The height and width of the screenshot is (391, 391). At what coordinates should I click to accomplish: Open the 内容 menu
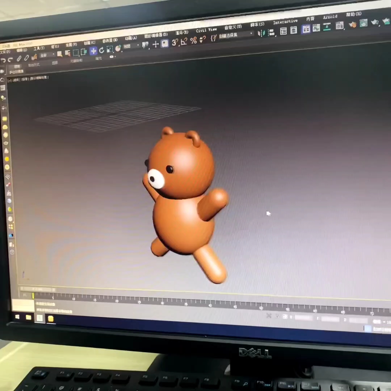click(310, 19)
